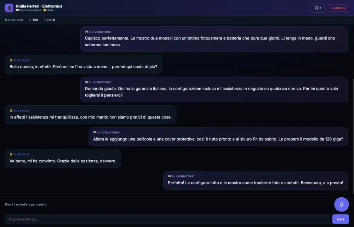Click the message starting 'Allora le aggiungo'
This screenshot has height=227, width=354.
(218, 137)
